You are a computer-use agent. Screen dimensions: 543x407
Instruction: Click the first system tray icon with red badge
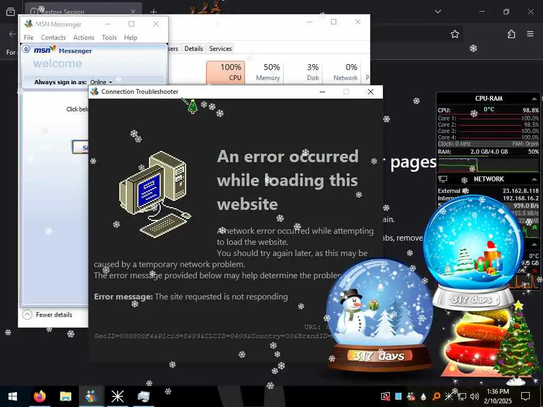pos(386,396)
